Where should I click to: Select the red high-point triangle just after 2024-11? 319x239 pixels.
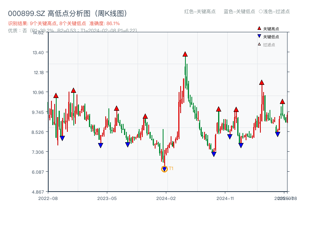coord(236,110)
